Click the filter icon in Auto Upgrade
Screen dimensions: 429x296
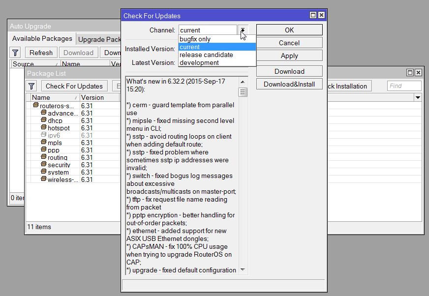15,53
